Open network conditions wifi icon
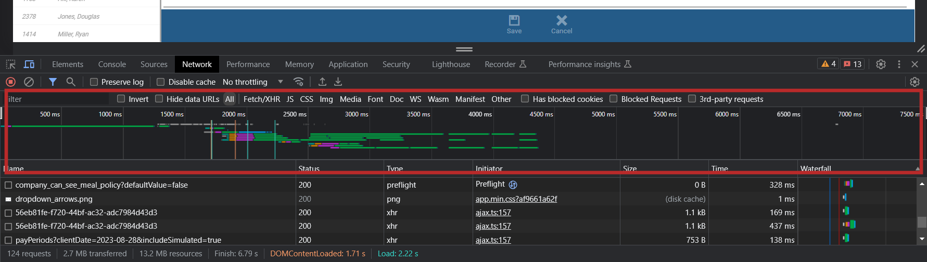 pos(298,82)
